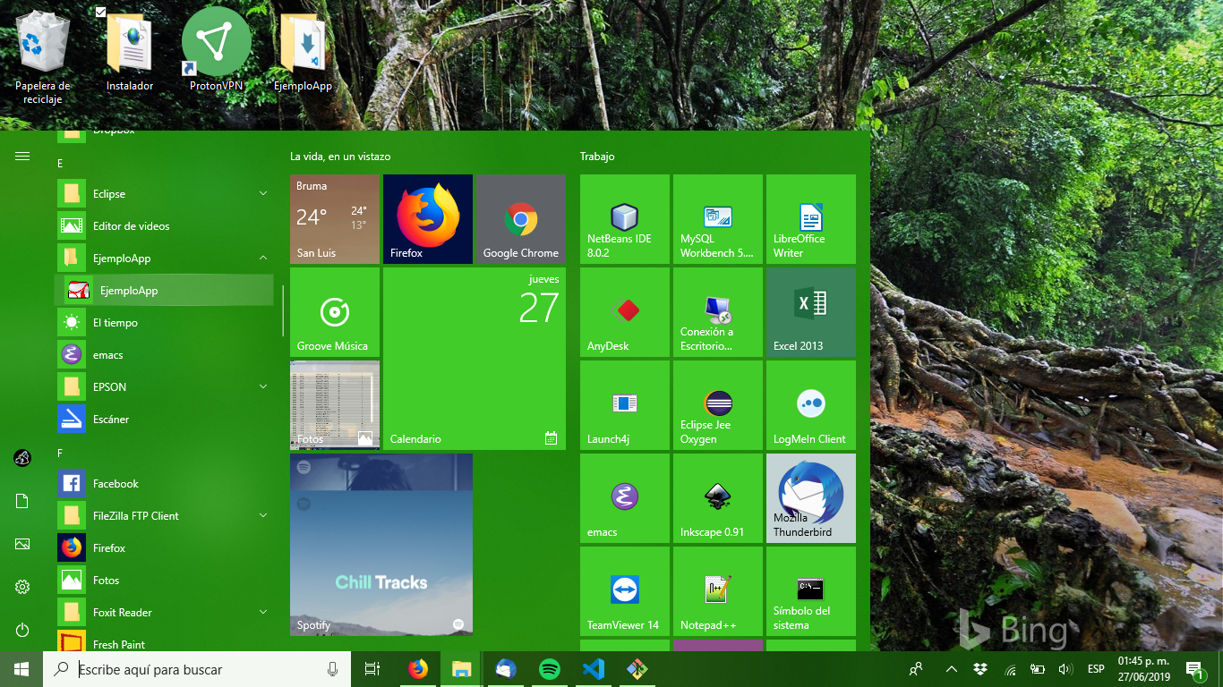Open Thunderbird from the taskbar
This screenshot has width=1223, height=687.
pos(506,669)
